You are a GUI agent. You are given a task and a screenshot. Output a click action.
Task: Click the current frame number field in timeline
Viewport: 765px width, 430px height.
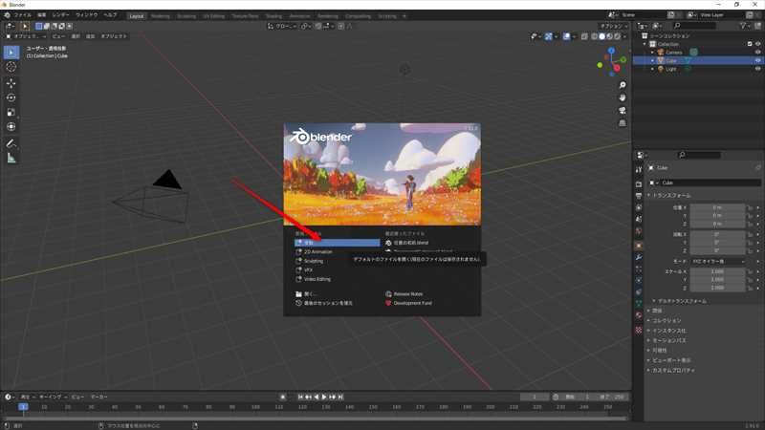535,397
